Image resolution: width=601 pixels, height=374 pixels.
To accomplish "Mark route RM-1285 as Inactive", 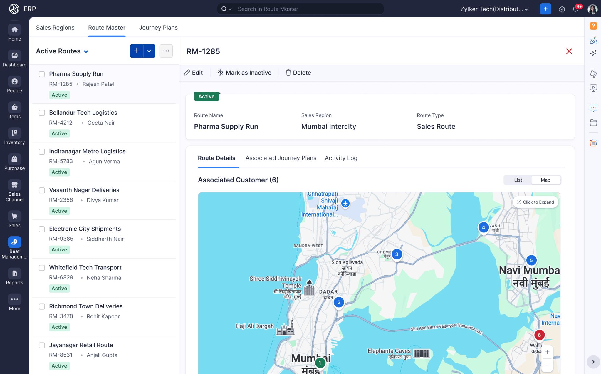I will (x=244, y=72).
